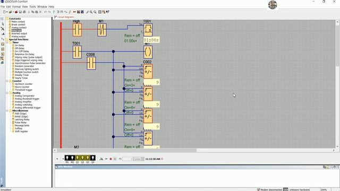Toggle the Q1 output lamp
The height and width of the screenshot is (191, 340).
pos(78,158)
